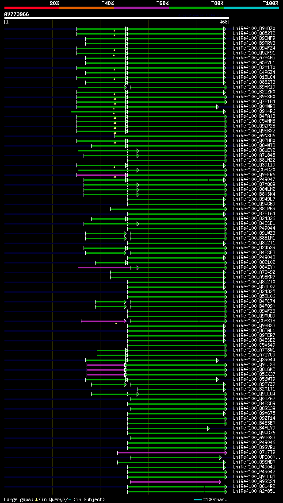Open hit UniRef100_Q56WT9
This screenshot has height=503, width=283.
click(x=254, y=379)
